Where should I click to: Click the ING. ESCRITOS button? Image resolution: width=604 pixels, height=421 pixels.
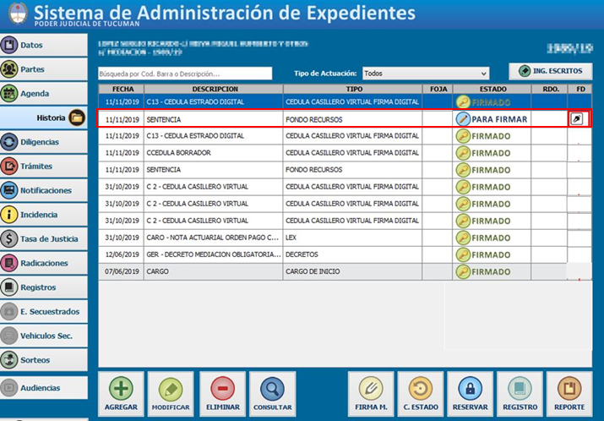pos(551,71)
